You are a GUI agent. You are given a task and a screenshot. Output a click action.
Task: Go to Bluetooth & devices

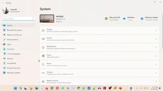19,30
